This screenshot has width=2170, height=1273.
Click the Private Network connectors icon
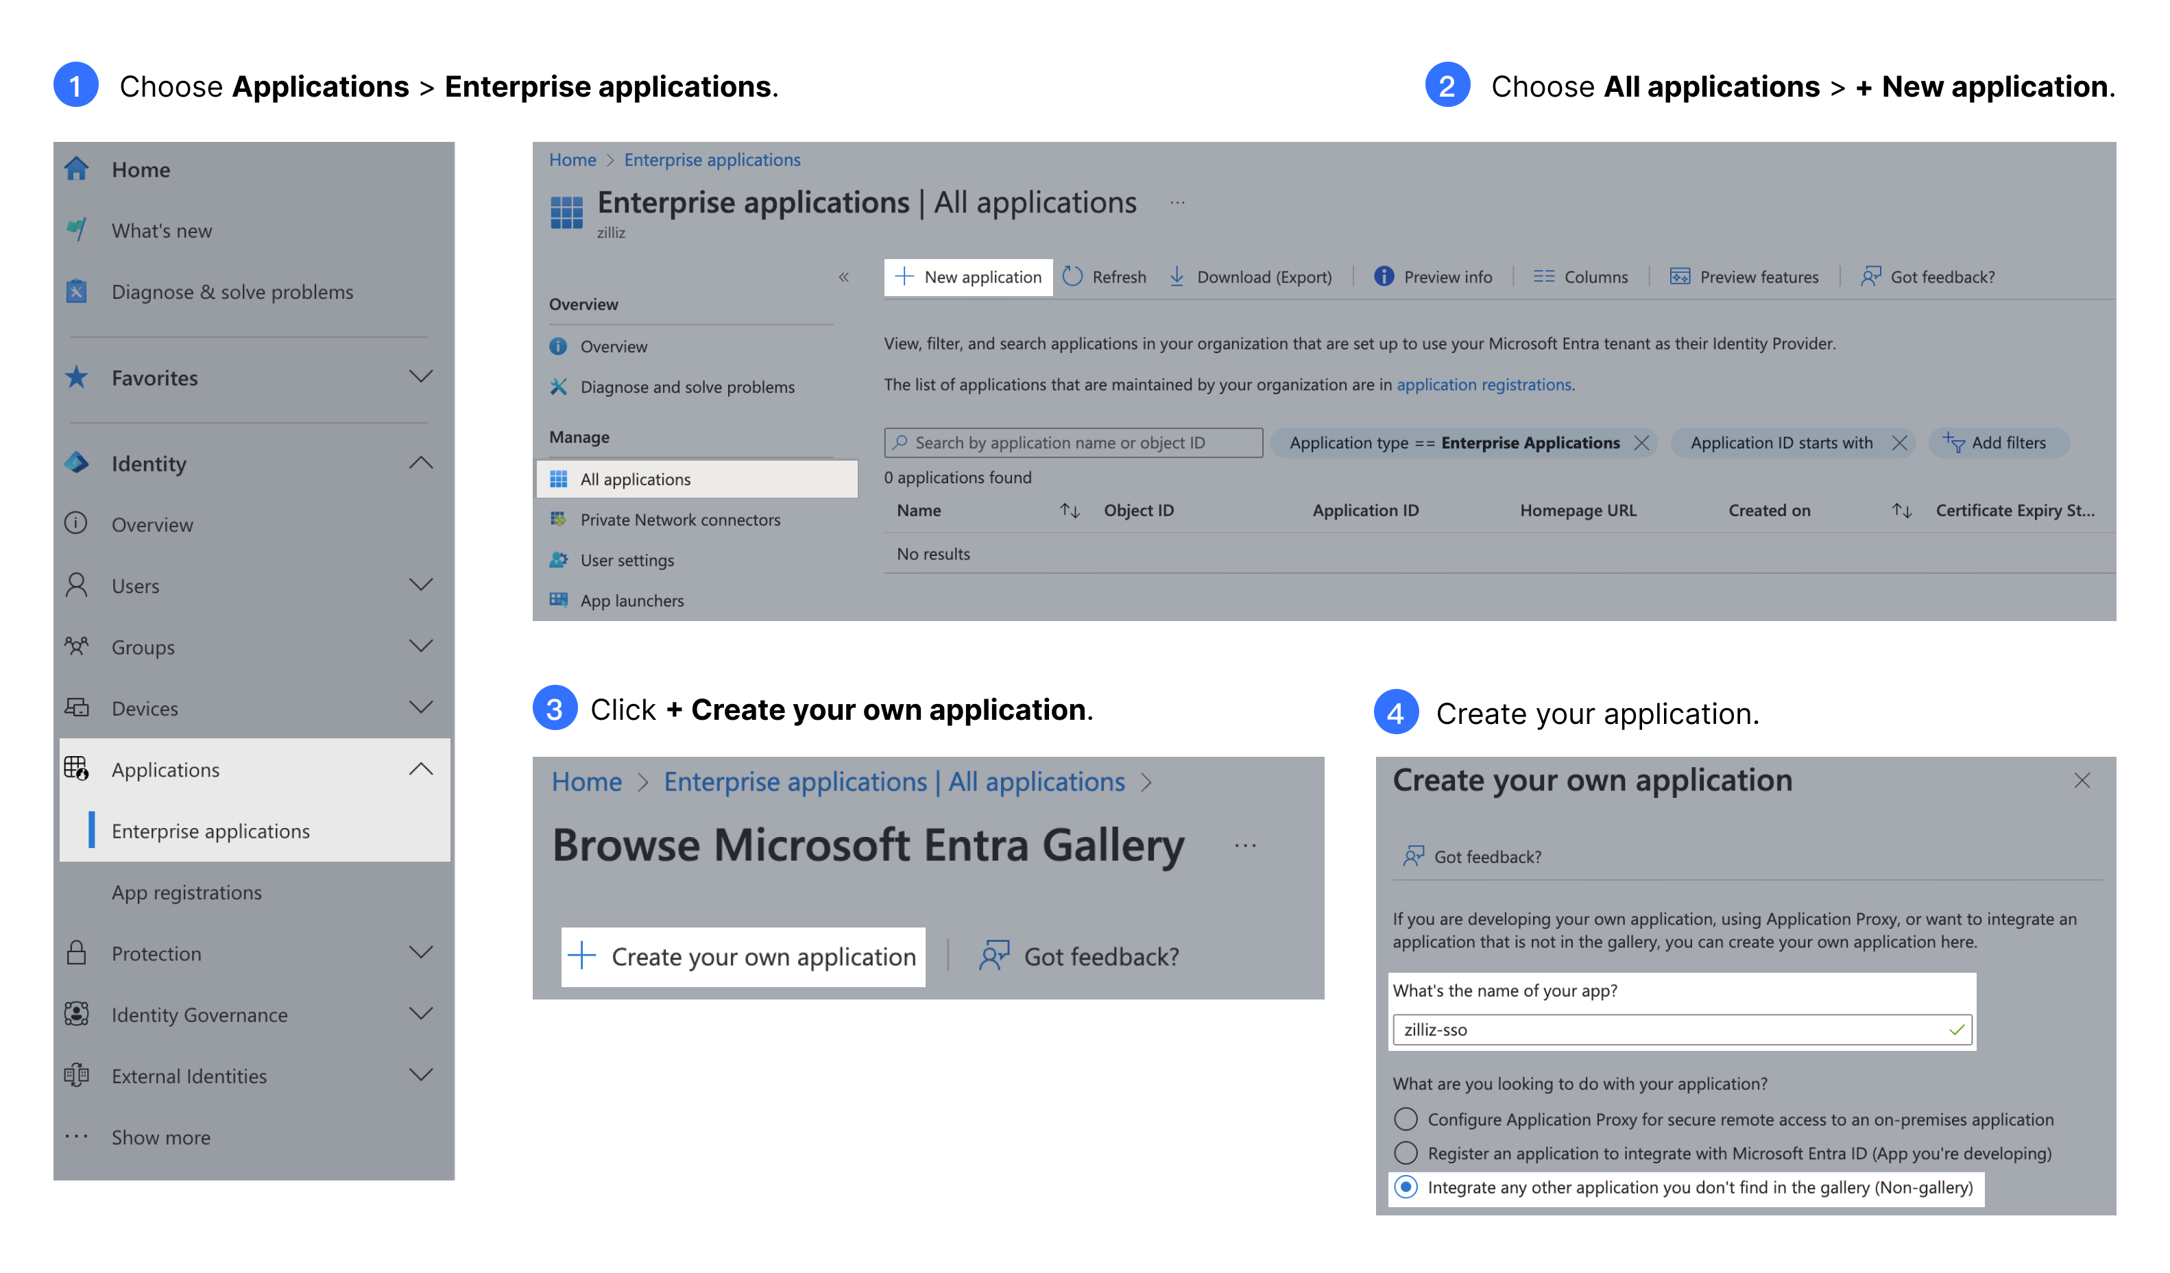pos(559,520)
